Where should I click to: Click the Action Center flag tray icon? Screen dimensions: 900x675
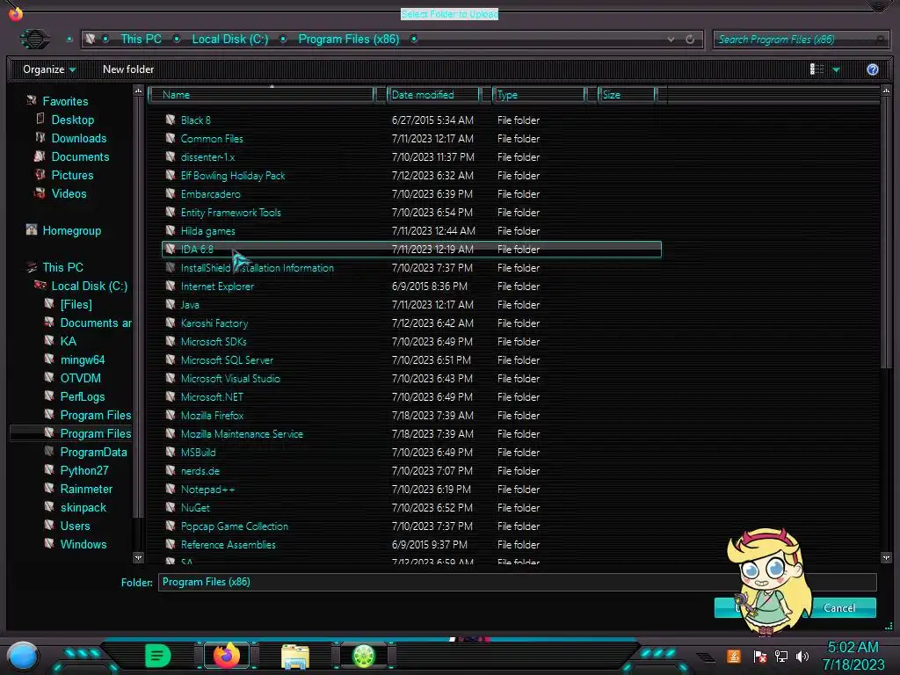[760, 656]
